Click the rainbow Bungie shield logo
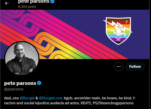This screenshot has height=109, width=151. (x=118, y=31)
